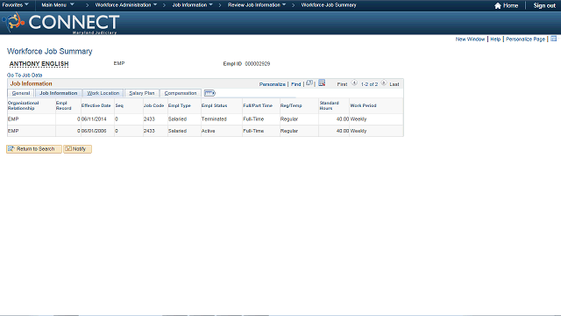
Task: Click the Home house icon
Action: (498, 5)
